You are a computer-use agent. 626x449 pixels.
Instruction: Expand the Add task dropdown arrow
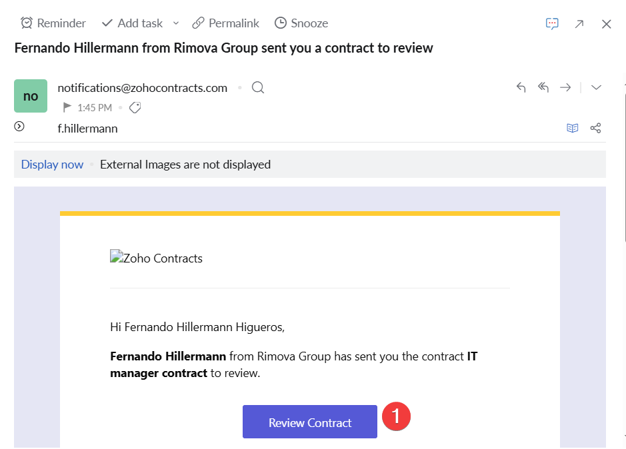coord(176,23)
